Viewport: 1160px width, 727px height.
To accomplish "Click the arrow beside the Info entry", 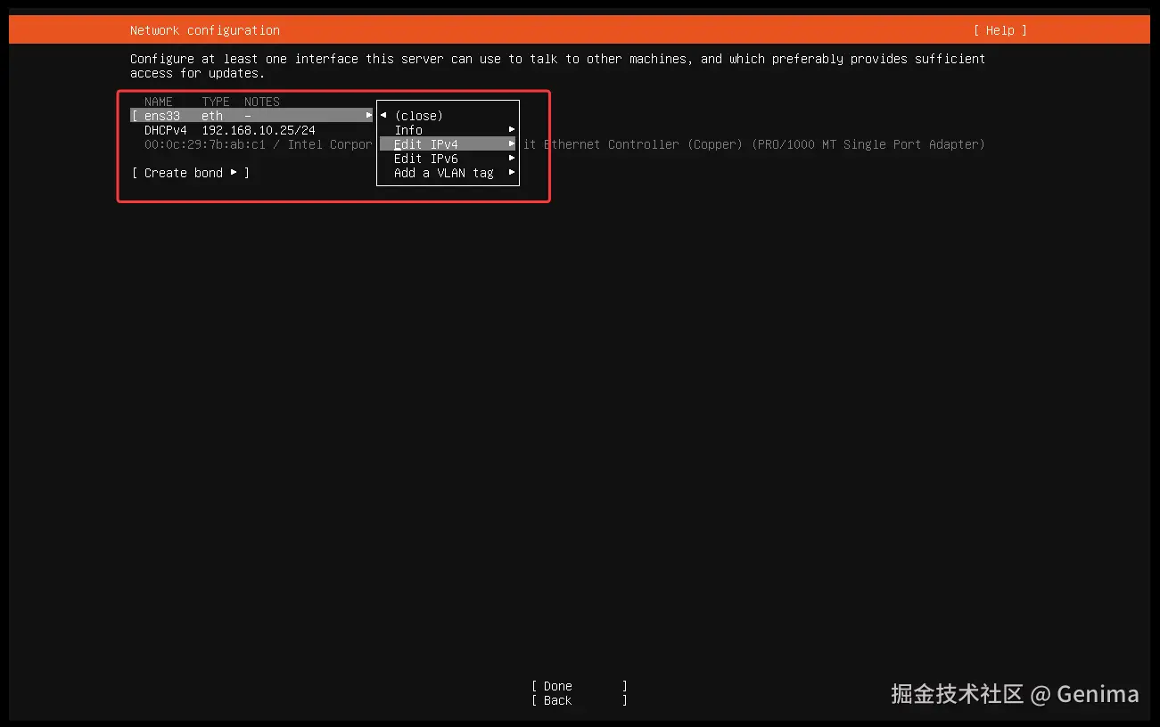I will 512,130.
